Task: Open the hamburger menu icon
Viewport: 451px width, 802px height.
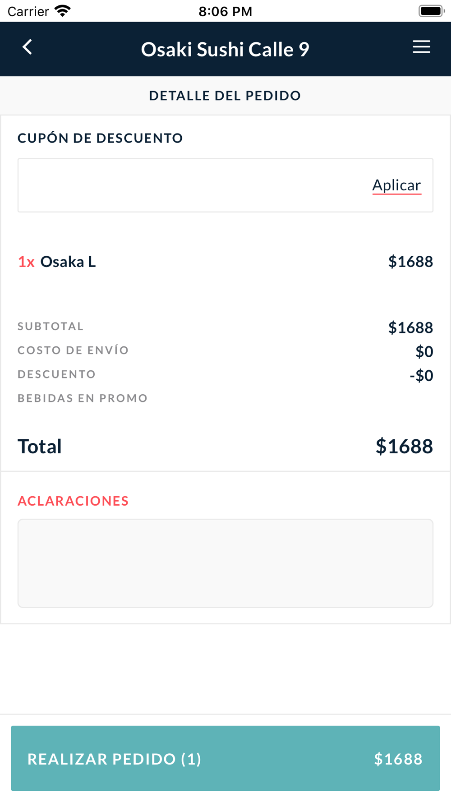Action: point(421,47)
